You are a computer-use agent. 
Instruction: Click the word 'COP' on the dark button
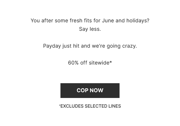pyautogui.click(x=82, y=90)
